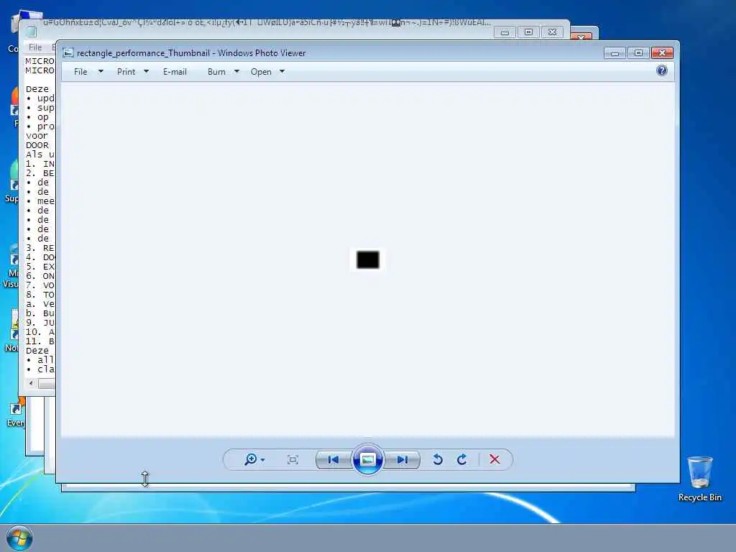Click the E-mail toolbar button
This screenshot has width=736, height=552.
tap(175, 72)
